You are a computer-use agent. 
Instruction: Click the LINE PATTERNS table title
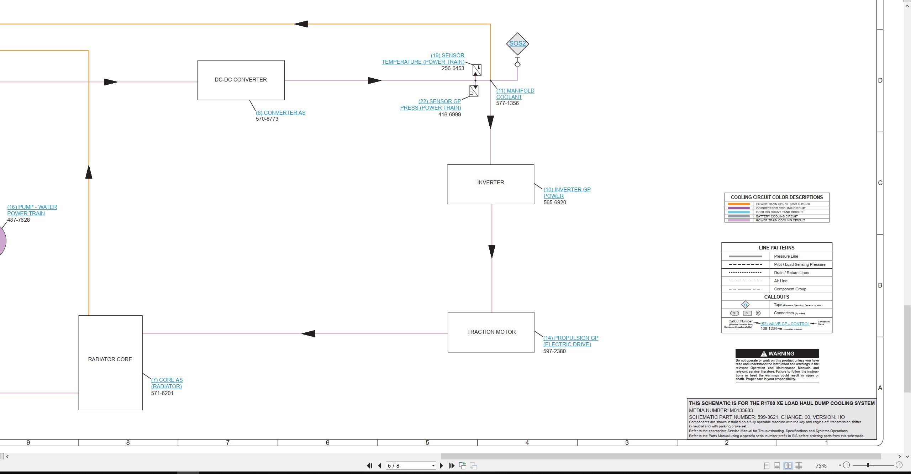click(x=776, y=248)
